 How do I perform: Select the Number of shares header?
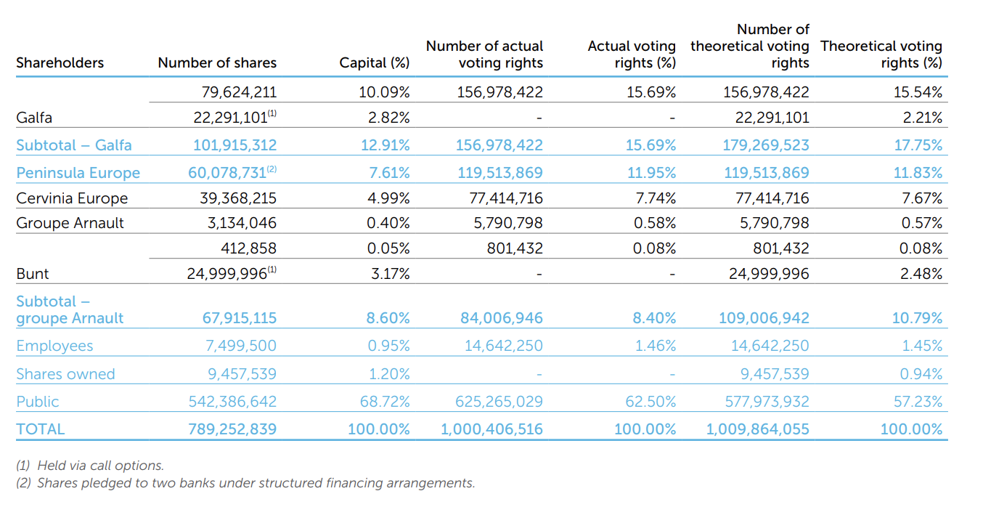pos(217,63)
